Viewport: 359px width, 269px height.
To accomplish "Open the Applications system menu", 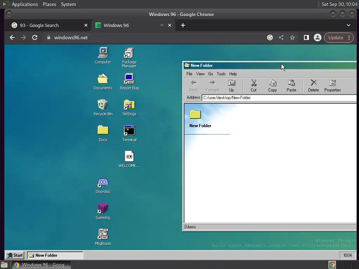I will pos(25,4).
